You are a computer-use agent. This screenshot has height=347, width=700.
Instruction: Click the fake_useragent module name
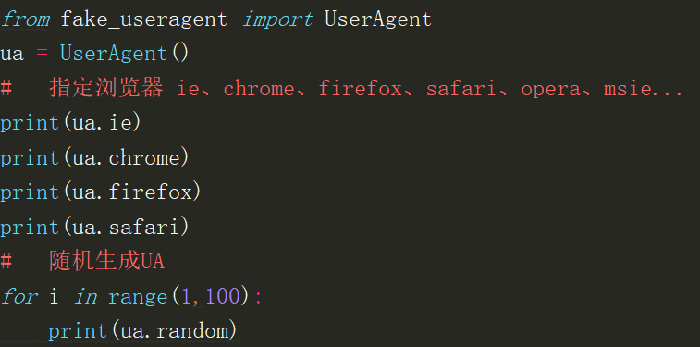(143, 19)
